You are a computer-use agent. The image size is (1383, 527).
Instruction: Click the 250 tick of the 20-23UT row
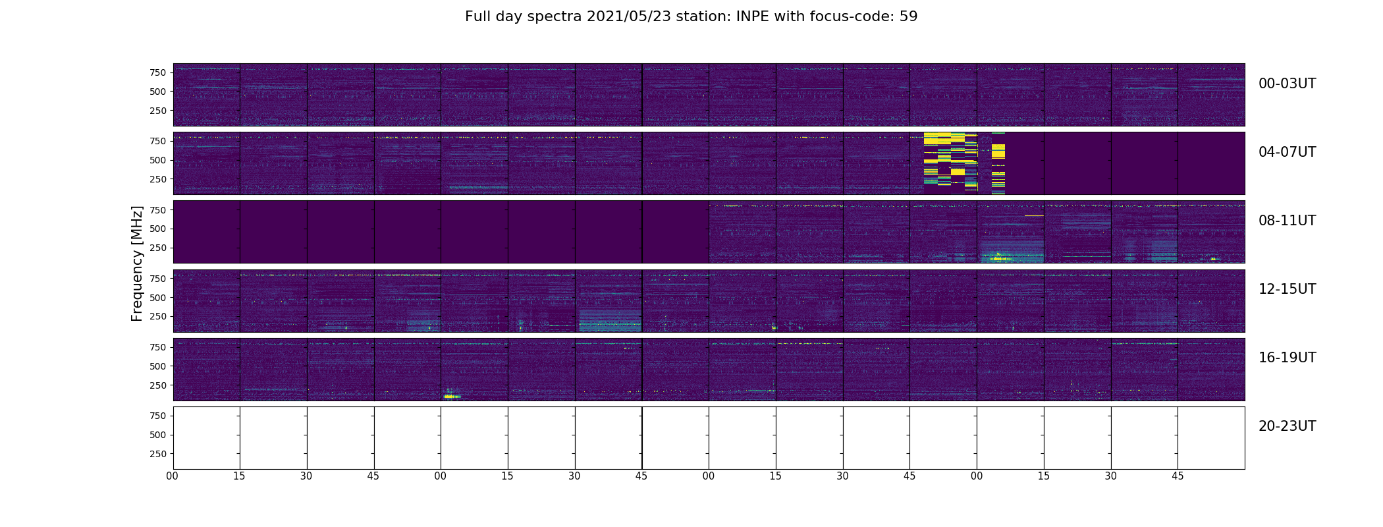[158, 454]
